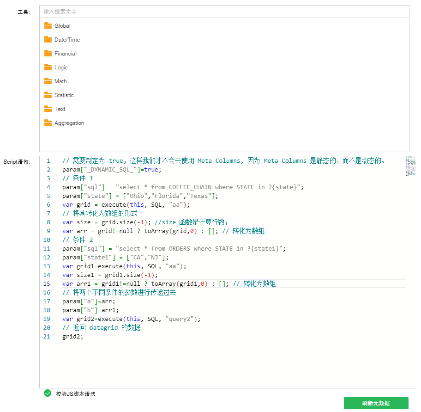Click the Math folder icon

coord(48,81)
